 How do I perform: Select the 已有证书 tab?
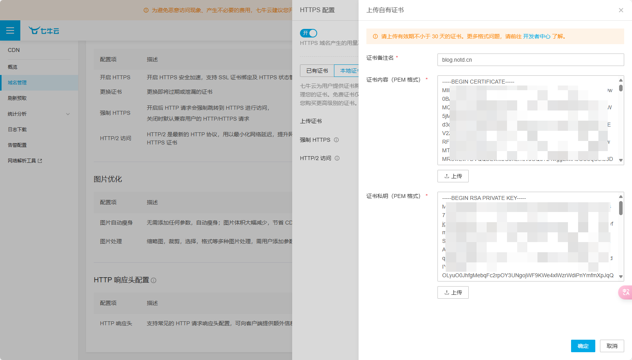317,71
